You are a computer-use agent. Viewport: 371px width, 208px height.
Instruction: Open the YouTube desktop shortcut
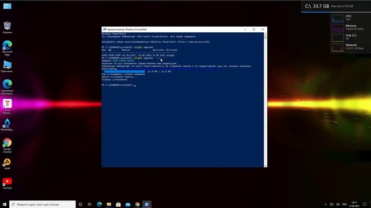[8, 183]
